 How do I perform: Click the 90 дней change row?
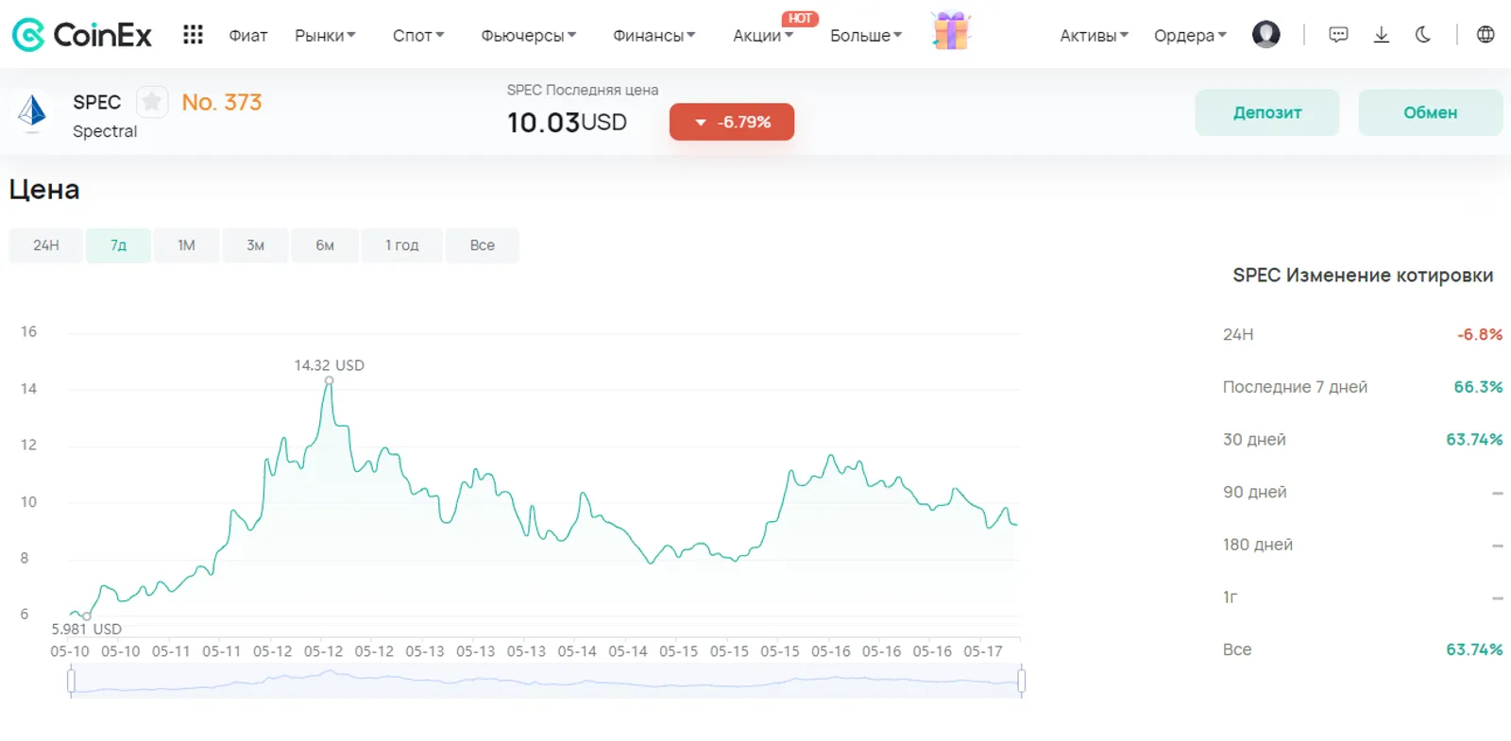tap(1362, 492)
